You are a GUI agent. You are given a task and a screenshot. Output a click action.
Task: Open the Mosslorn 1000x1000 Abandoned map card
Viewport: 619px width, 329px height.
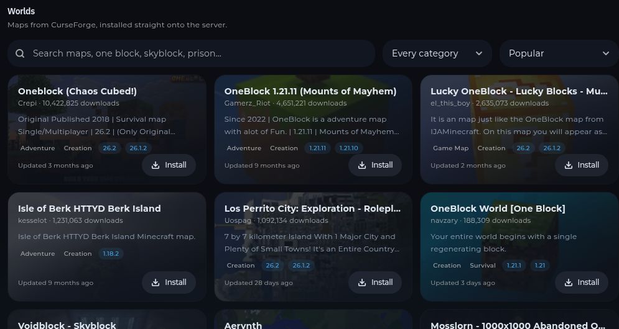click(x=519, y=320)
